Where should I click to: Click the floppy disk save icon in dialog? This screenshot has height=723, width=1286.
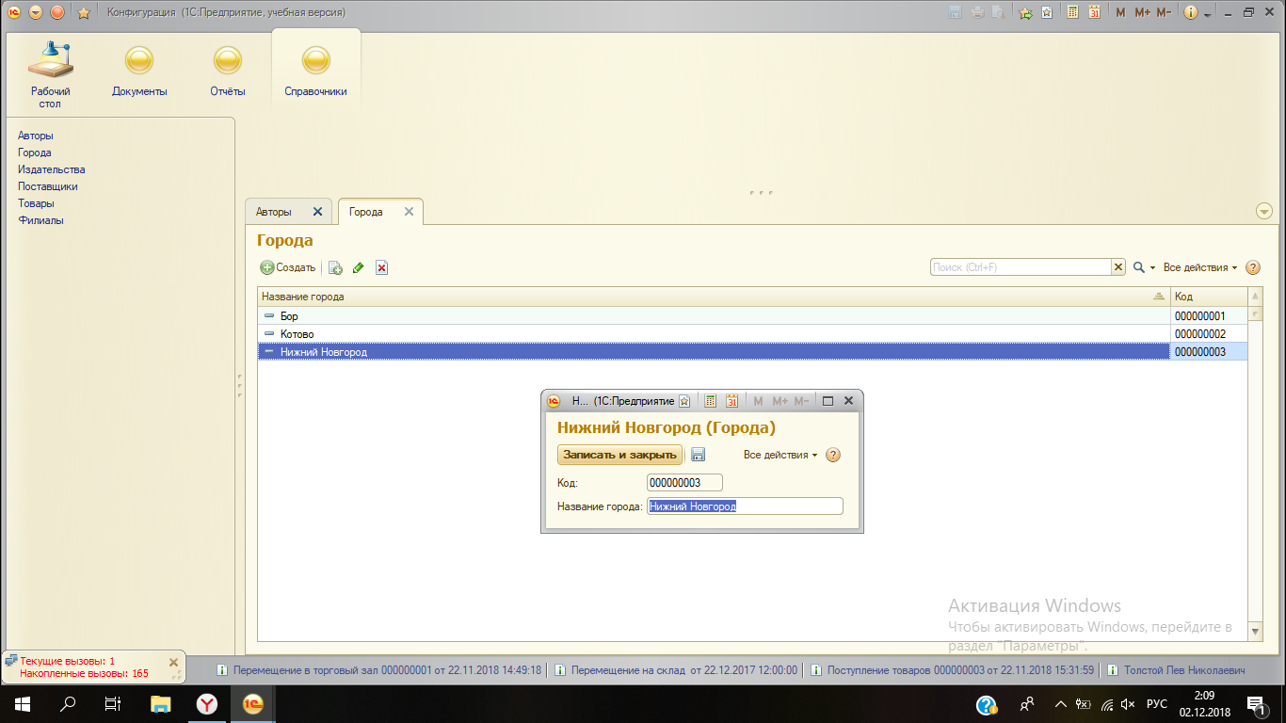coord(698,455)
